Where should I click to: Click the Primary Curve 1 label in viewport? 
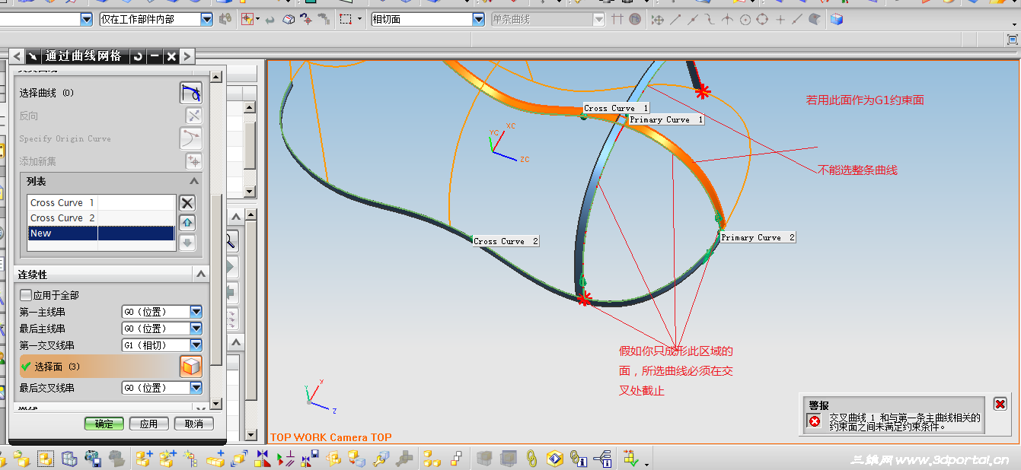tap(666, 120)
